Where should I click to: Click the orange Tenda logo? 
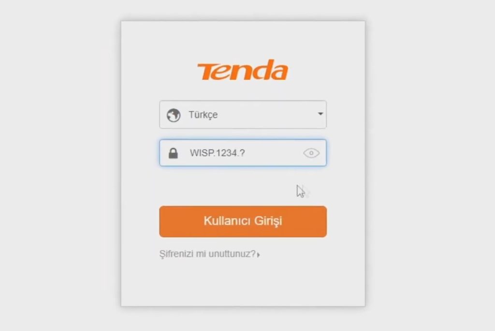point(243,70)
